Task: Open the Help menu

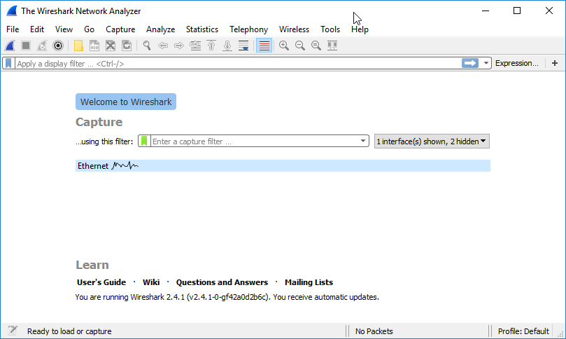Action: [x=360, y=29]
